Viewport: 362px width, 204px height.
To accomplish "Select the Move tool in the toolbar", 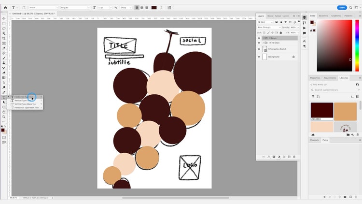I will (4, 18).
